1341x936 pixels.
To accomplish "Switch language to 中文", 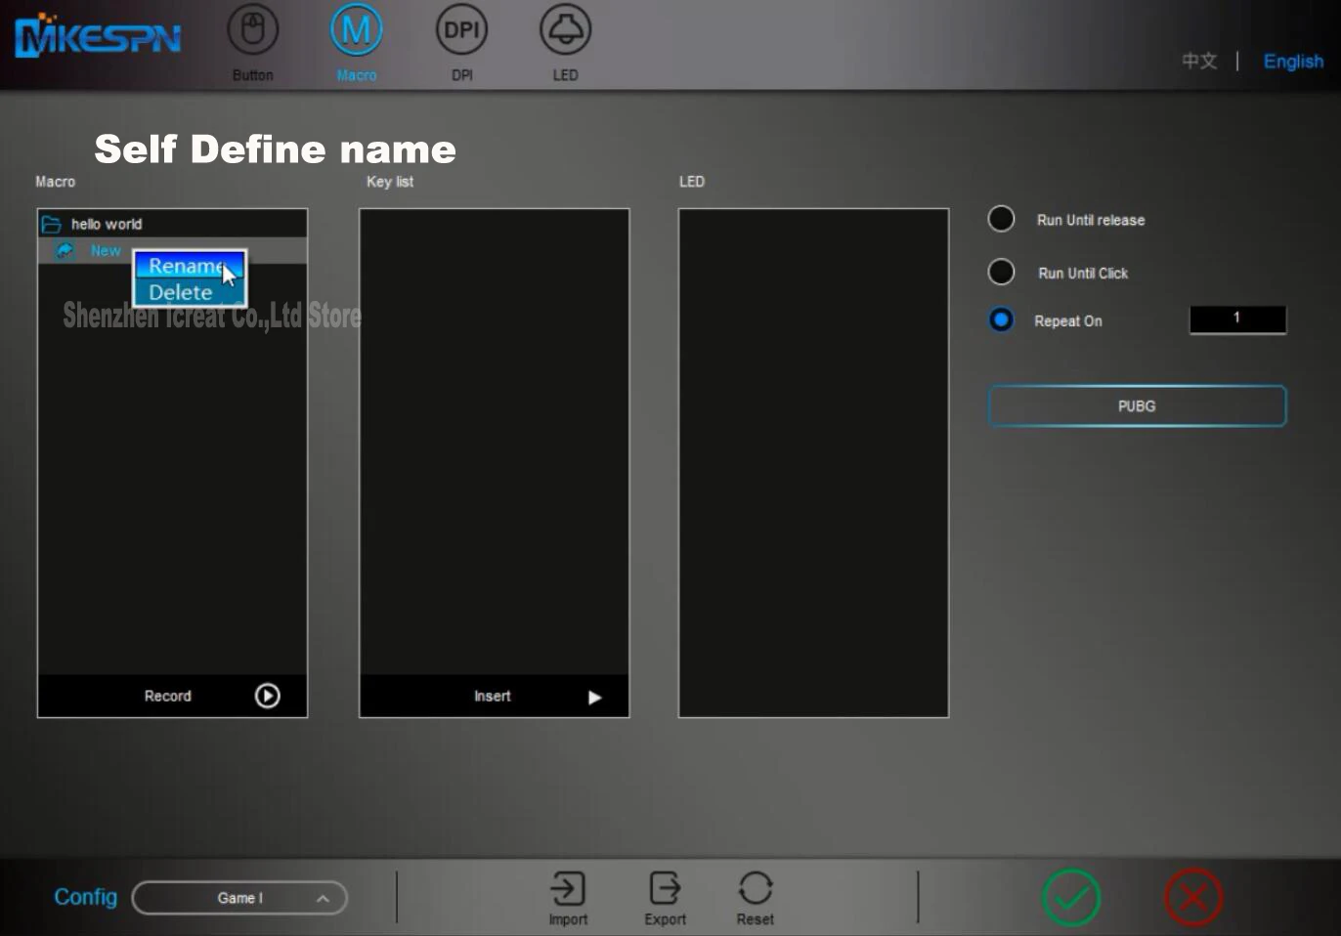I will [x=1199, y=62].
